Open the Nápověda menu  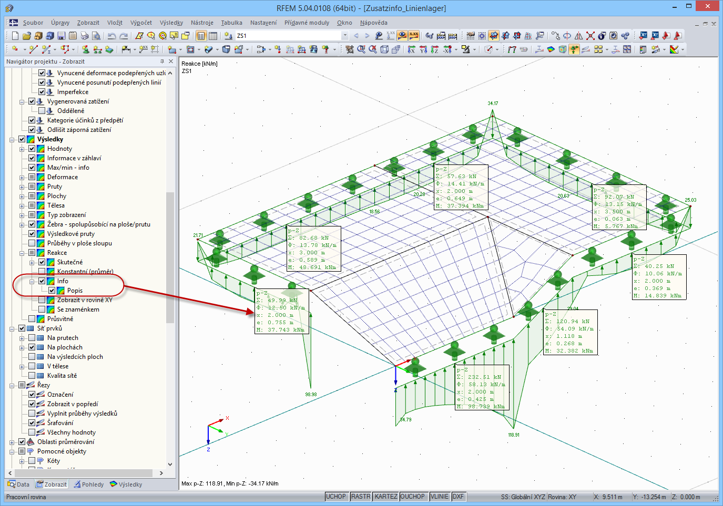tap(374, 23)
